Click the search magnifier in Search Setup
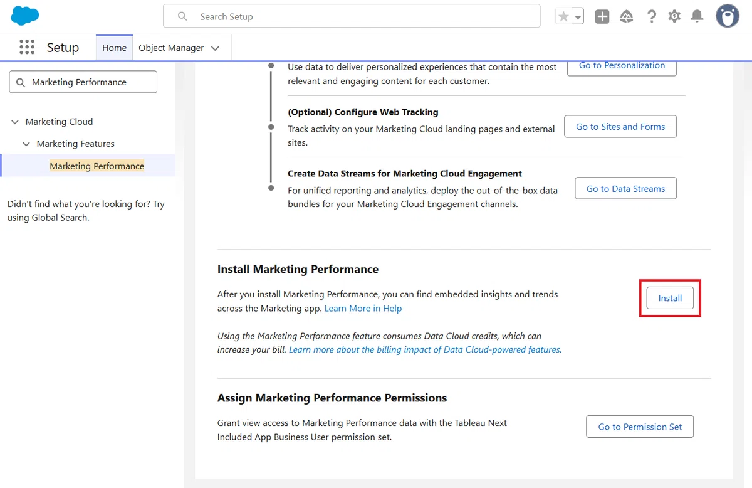Image resolution: width=752 pixels, height=488 pixels. point(182,16)
